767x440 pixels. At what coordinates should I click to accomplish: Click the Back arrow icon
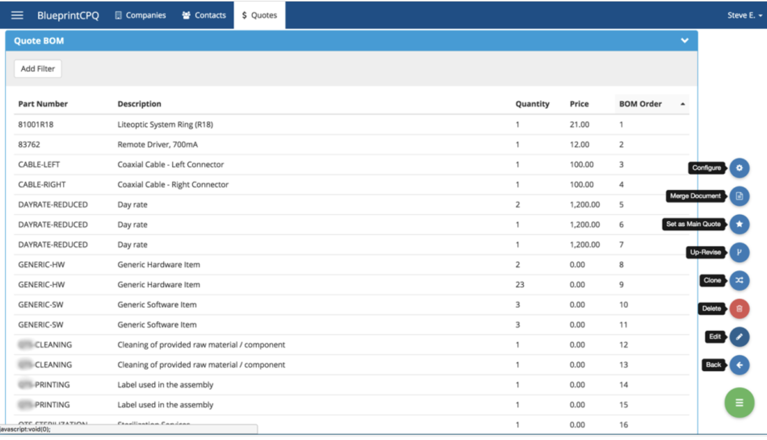(739, 365)
